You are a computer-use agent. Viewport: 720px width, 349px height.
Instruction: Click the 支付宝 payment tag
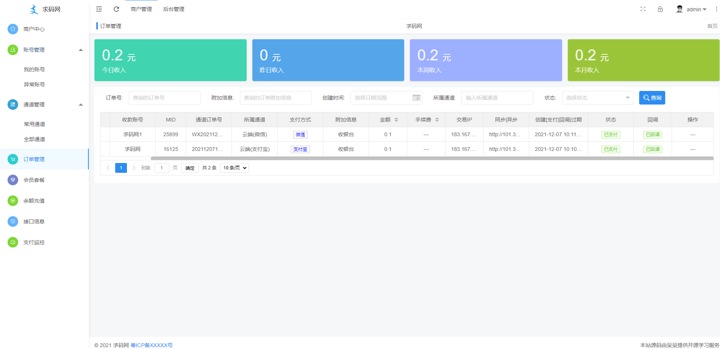(x=300, y=149)
